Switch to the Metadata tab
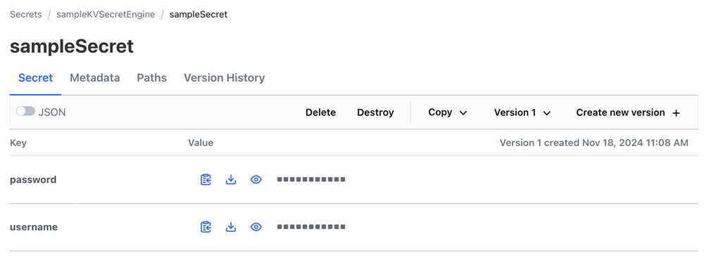 click(x=95, y=78)
